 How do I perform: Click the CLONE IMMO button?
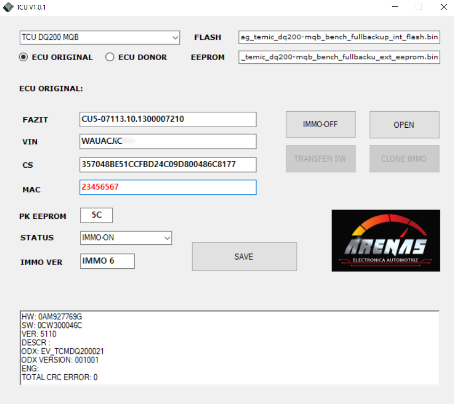[x=404, y=159]
